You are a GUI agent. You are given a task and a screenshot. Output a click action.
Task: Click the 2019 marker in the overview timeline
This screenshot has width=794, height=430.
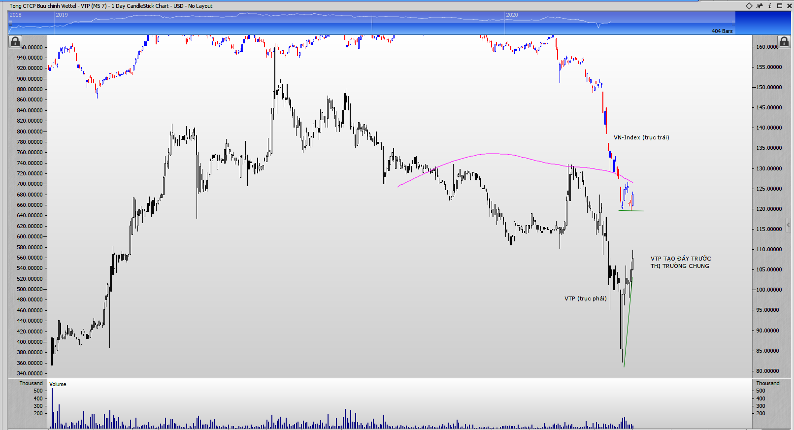click(x=62, y=15)
